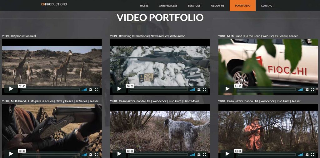
Task: Navigate to About Us page
Action: 217,6
